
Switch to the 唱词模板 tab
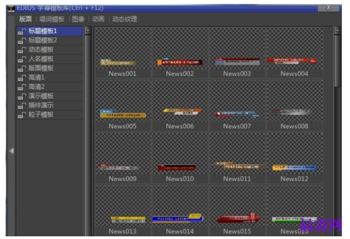tap(52, 19)
